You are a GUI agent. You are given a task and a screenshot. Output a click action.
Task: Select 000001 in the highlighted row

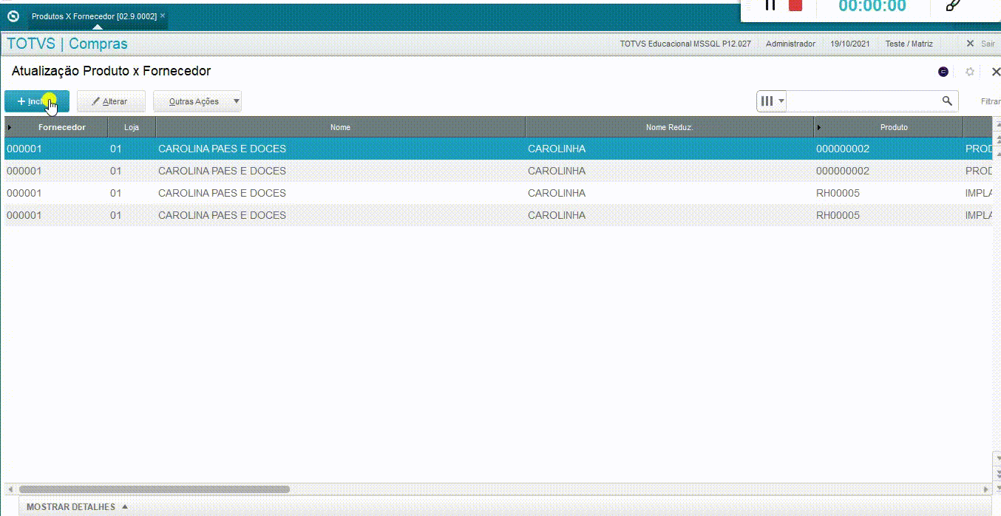pyautogui.click(x=24, y=149)
